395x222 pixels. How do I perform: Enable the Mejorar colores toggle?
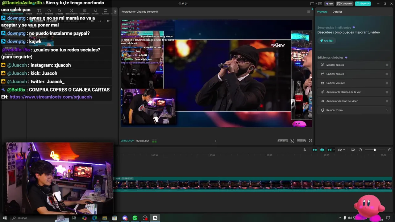(x=387, y=65)
